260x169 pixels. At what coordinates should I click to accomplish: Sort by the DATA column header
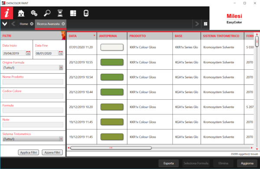click(x=82, y=36)
